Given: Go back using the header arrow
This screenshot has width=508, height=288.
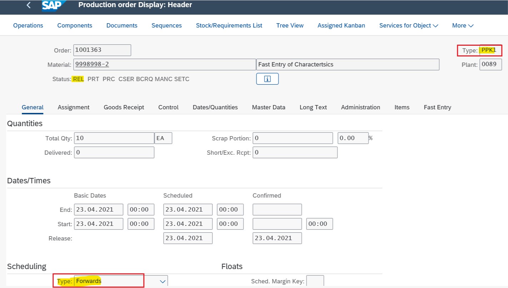Looking at the screenshot, I should 29,5.
